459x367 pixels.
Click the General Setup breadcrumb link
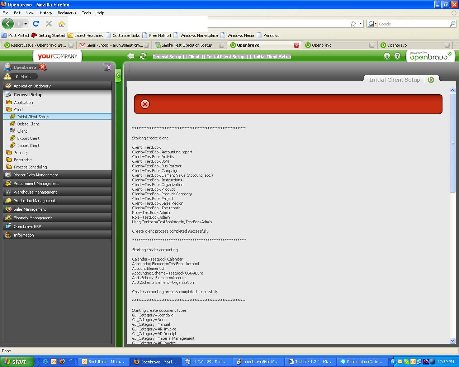(x=167, y=57)
